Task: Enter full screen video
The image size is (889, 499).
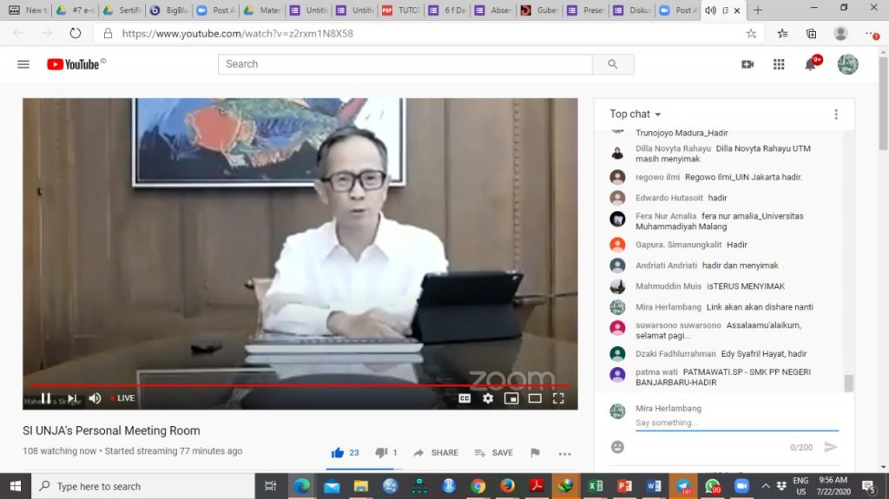Action: pyautogui.click(x=558, y=398)
